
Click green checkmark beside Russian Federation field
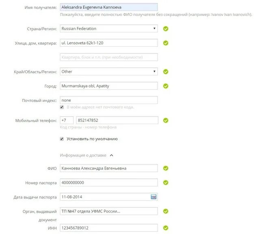pos(166,29)
